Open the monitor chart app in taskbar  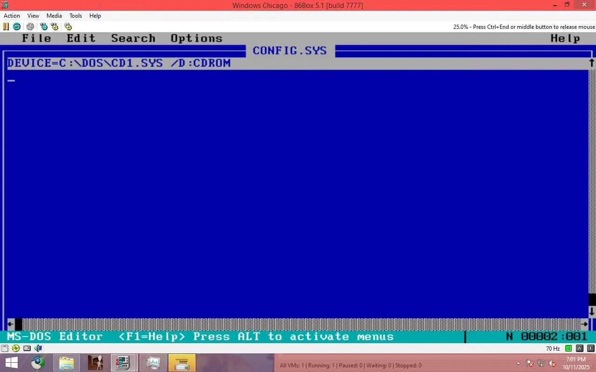point(152,363)
